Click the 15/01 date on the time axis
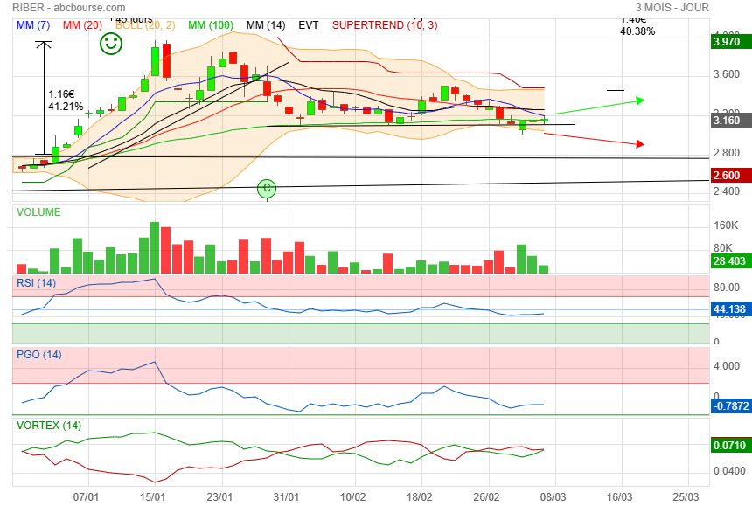The height and width of the screenshot is (506, 752). tap(154, 496)
